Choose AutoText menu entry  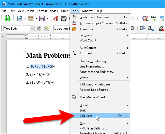click(100, 53)
